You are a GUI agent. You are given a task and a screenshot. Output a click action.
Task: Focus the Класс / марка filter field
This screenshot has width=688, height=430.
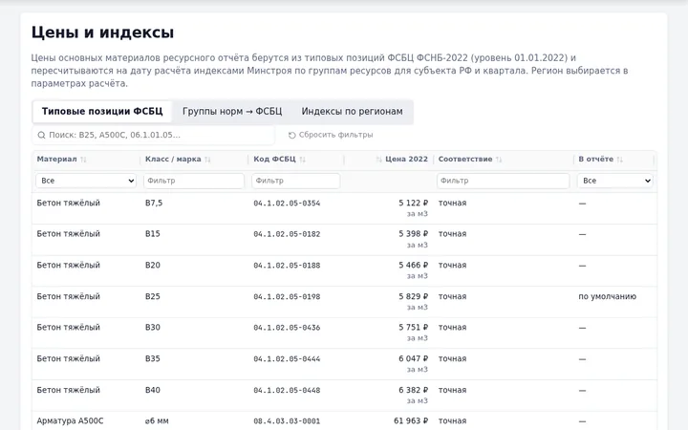[x=194, y=181]
